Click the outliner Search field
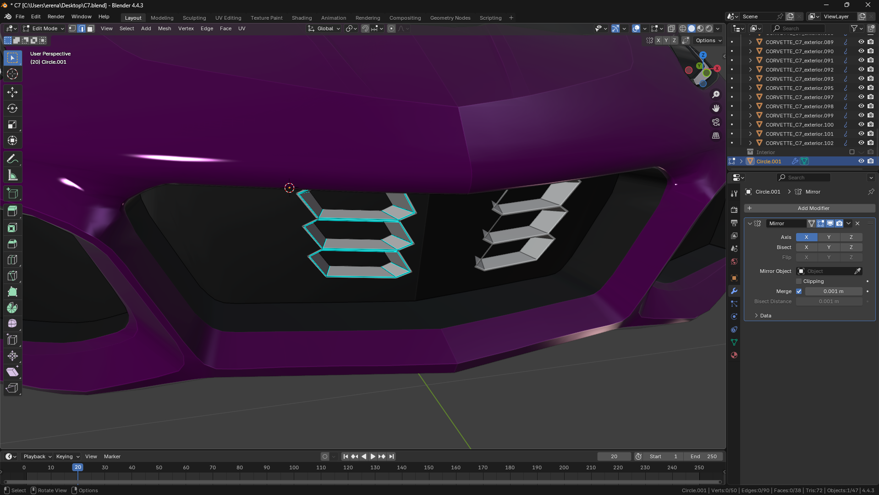 pos(798,28)
